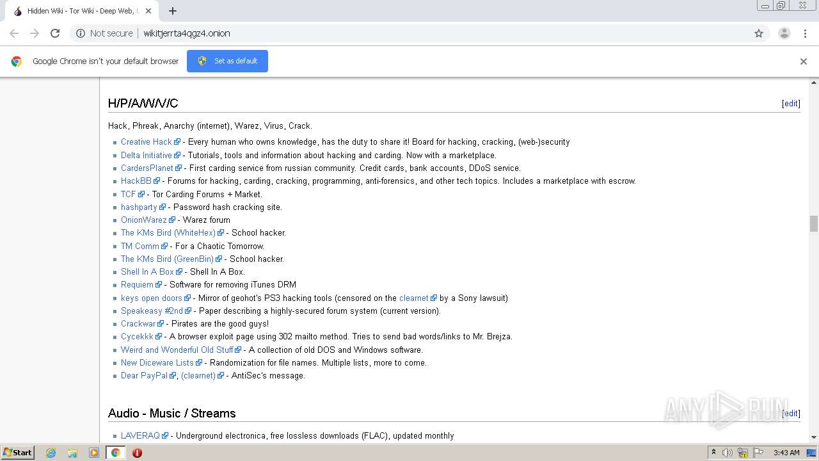Open the Action Center flag icon
This screenshot has height=461, width=819.
758,453
